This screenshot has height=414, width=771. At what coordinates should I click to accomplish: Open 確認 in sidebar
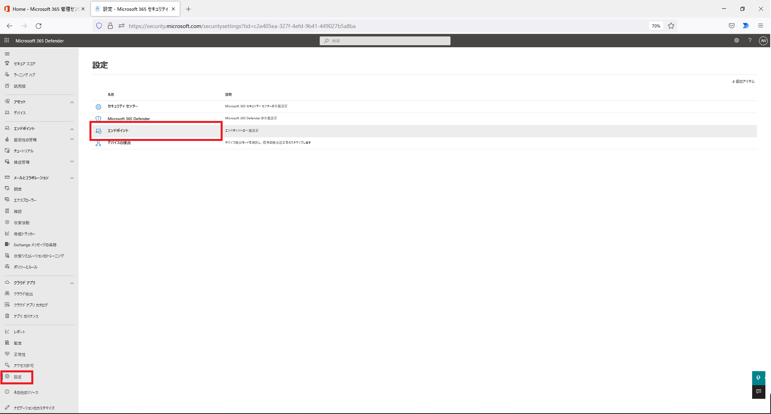18,211
